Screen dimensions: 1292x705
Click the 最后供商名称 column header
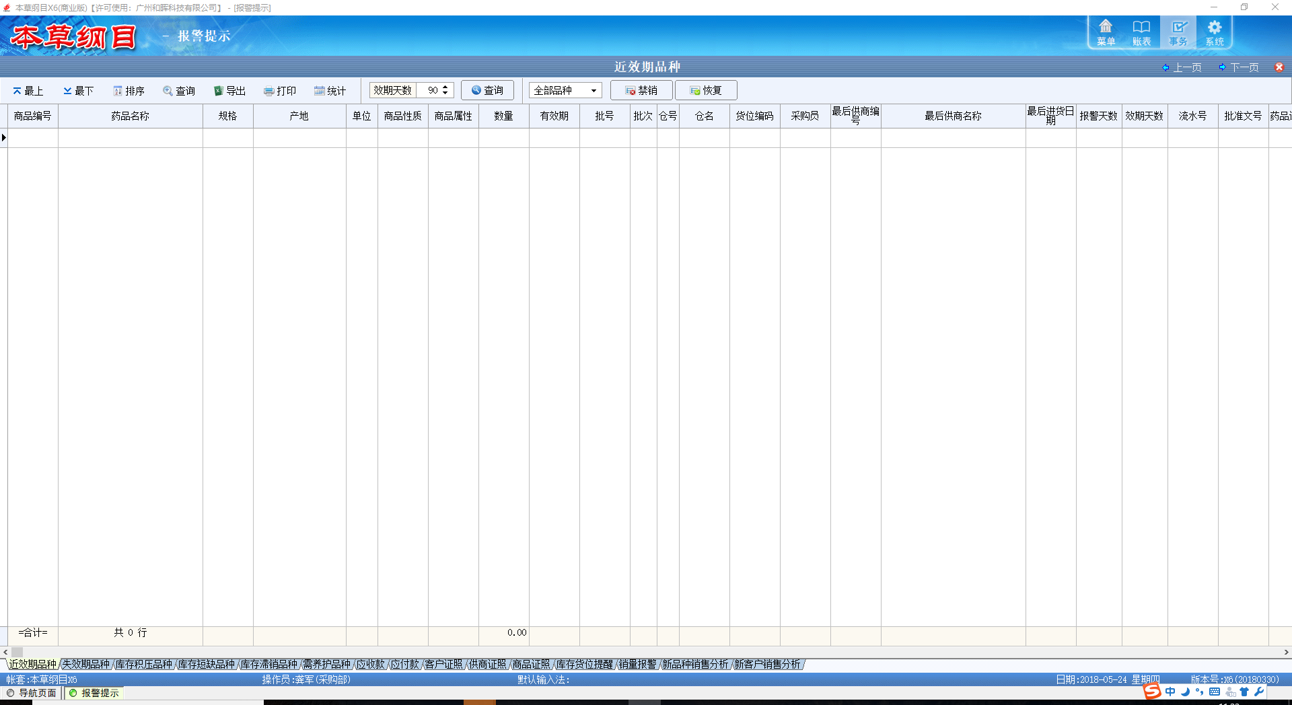point(954,116)
